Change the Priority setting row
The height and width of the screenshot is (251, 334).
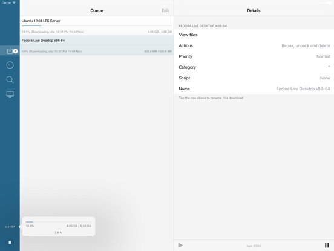pyautogui.click(x=254, y=56)
